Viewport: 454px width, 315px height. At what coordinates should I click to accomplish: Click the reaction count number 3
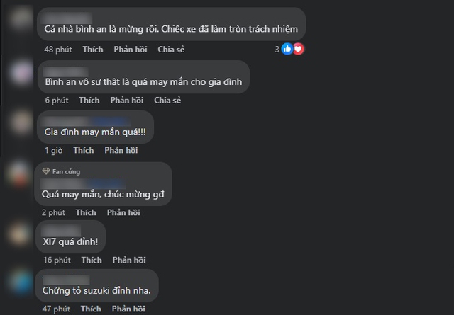[x=277, y=49]
